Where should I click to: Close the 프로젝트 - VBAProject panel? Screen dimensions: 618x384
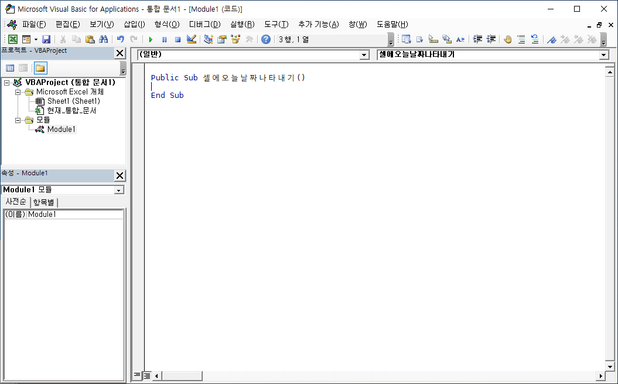coord(120,53)
